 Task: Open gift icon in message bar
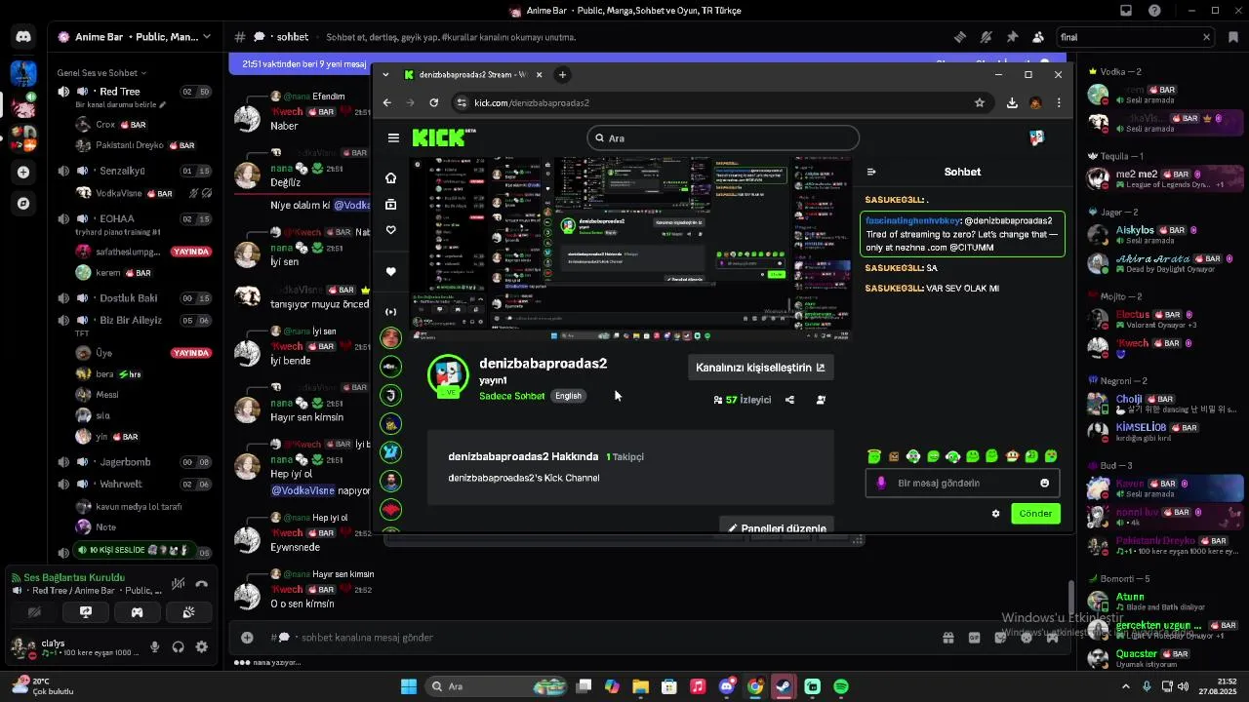point(947,638)
